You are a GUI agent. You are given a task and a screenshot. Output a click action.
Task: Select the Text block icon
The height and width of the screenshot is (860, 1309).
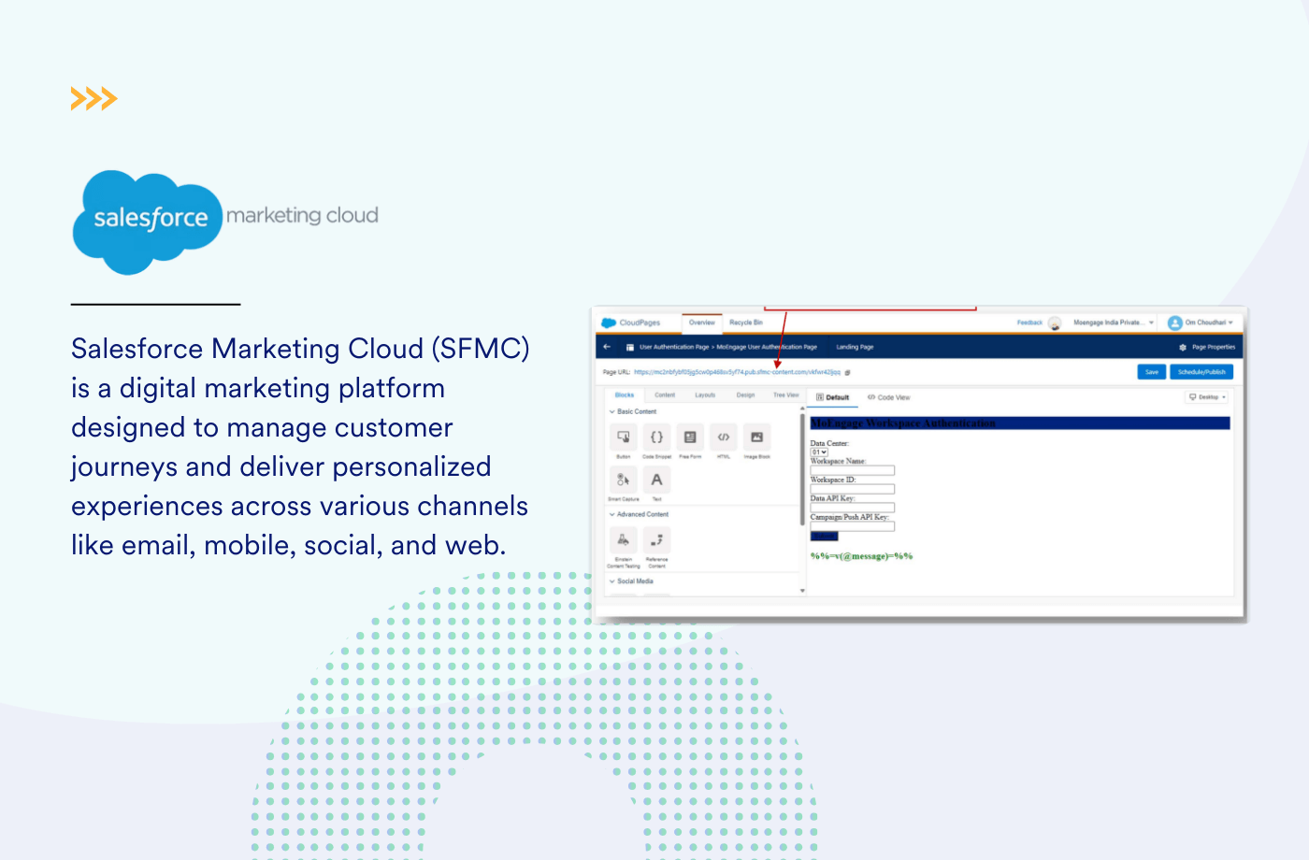pyautogui.click(x=656, y=480)
